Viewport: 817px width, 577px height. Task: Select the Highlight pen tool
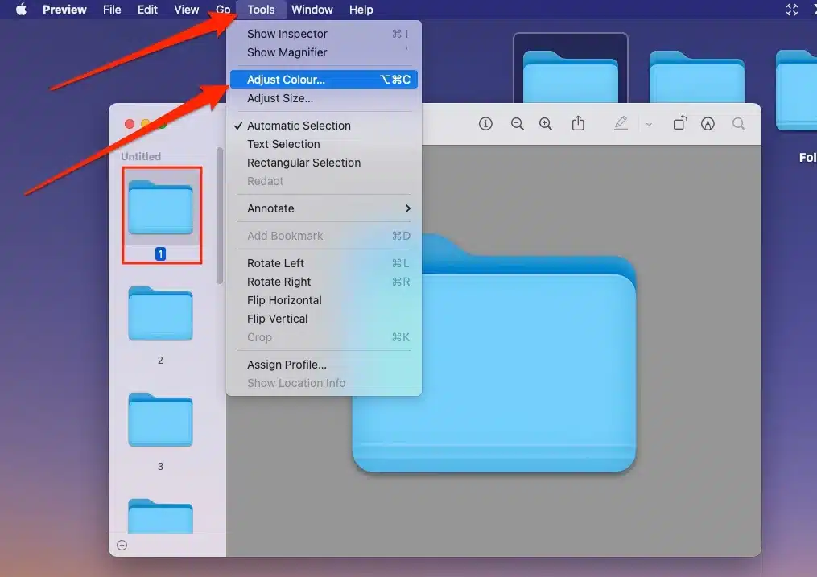621,123
